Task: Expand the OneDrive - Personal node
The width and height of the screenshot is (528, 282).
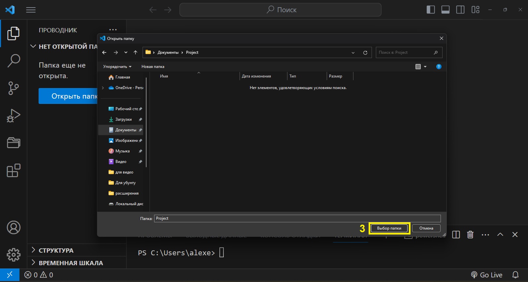Action: point(103,88)
